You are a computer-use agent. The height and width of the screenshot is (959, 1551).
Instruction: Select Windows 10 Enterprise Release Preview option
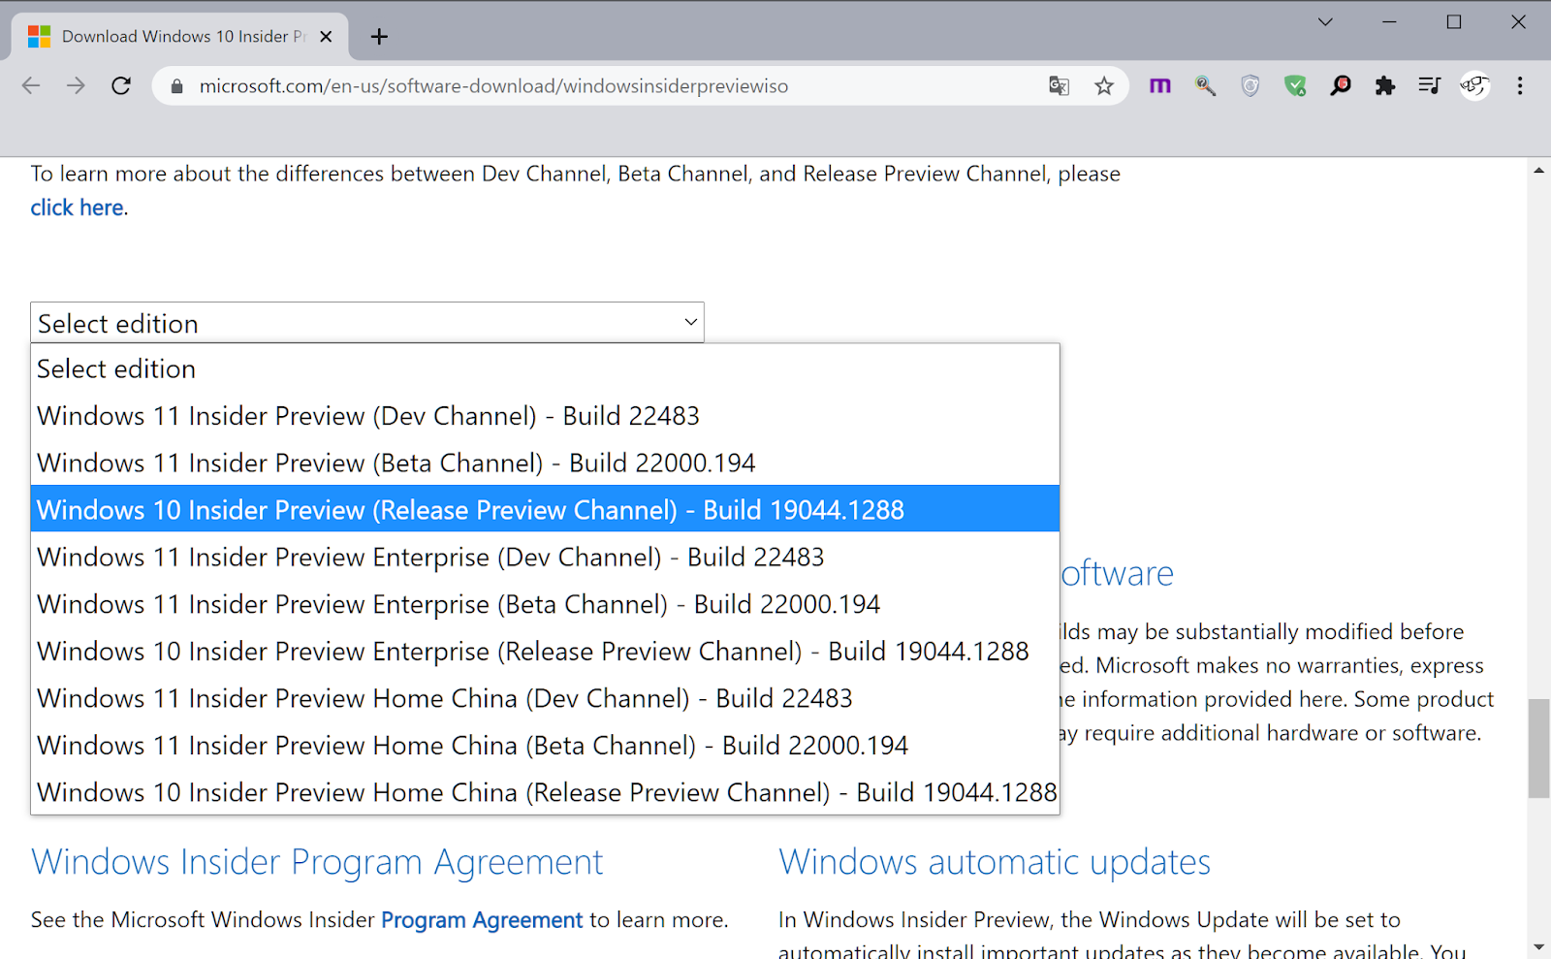545,651
